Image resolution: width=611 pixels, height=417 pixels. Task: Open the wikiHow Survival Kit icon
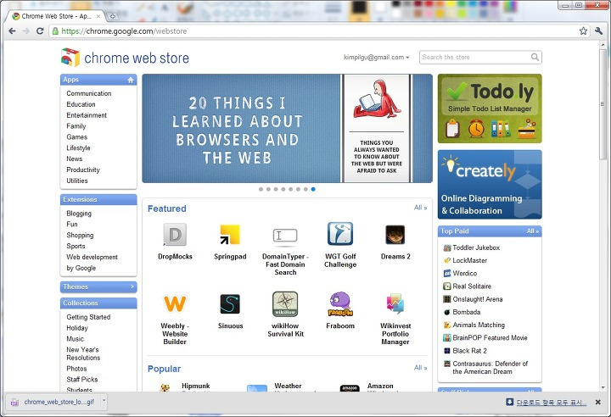click(x=285, y=304)
